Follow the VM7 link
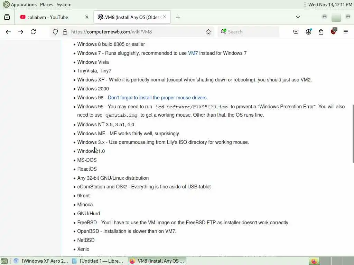Screen dimensions: 354x265 point(193,53)
